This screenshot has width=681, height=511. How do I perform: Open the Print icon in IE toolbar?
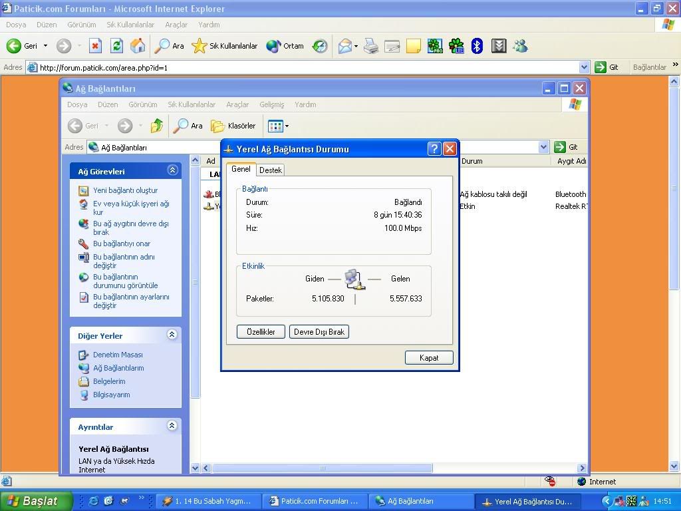point(371,46)
